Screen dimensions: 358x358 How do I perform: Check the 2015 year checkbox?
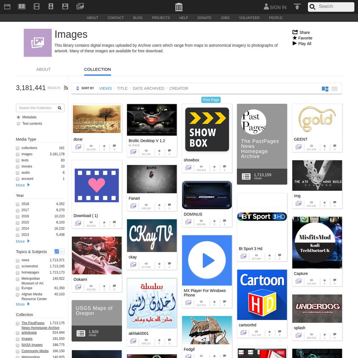pos(18,223)
